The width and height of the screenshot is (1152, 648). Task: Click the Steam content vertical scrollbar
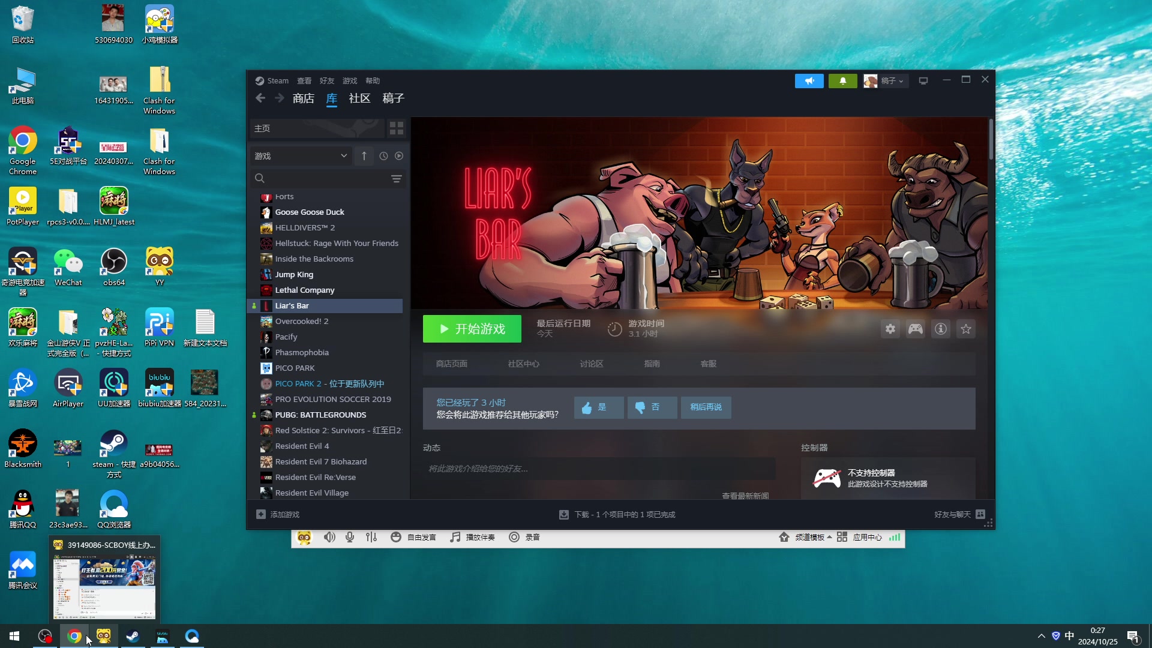coord(991,140)
